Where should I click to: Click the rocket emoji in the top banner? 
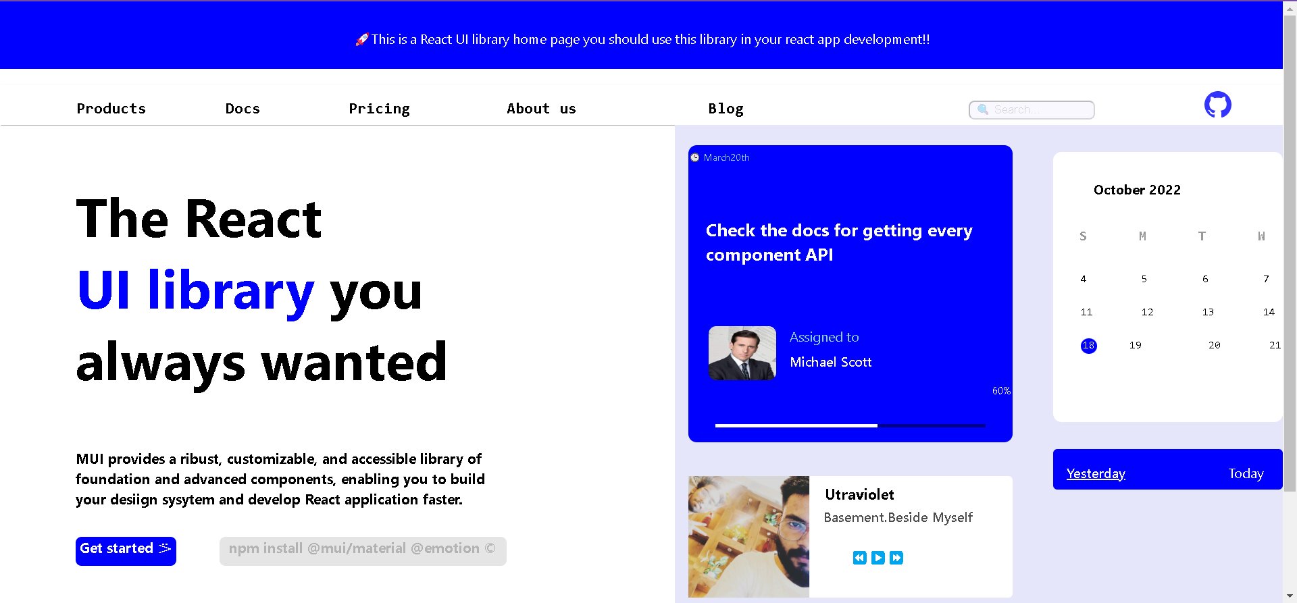362,39
